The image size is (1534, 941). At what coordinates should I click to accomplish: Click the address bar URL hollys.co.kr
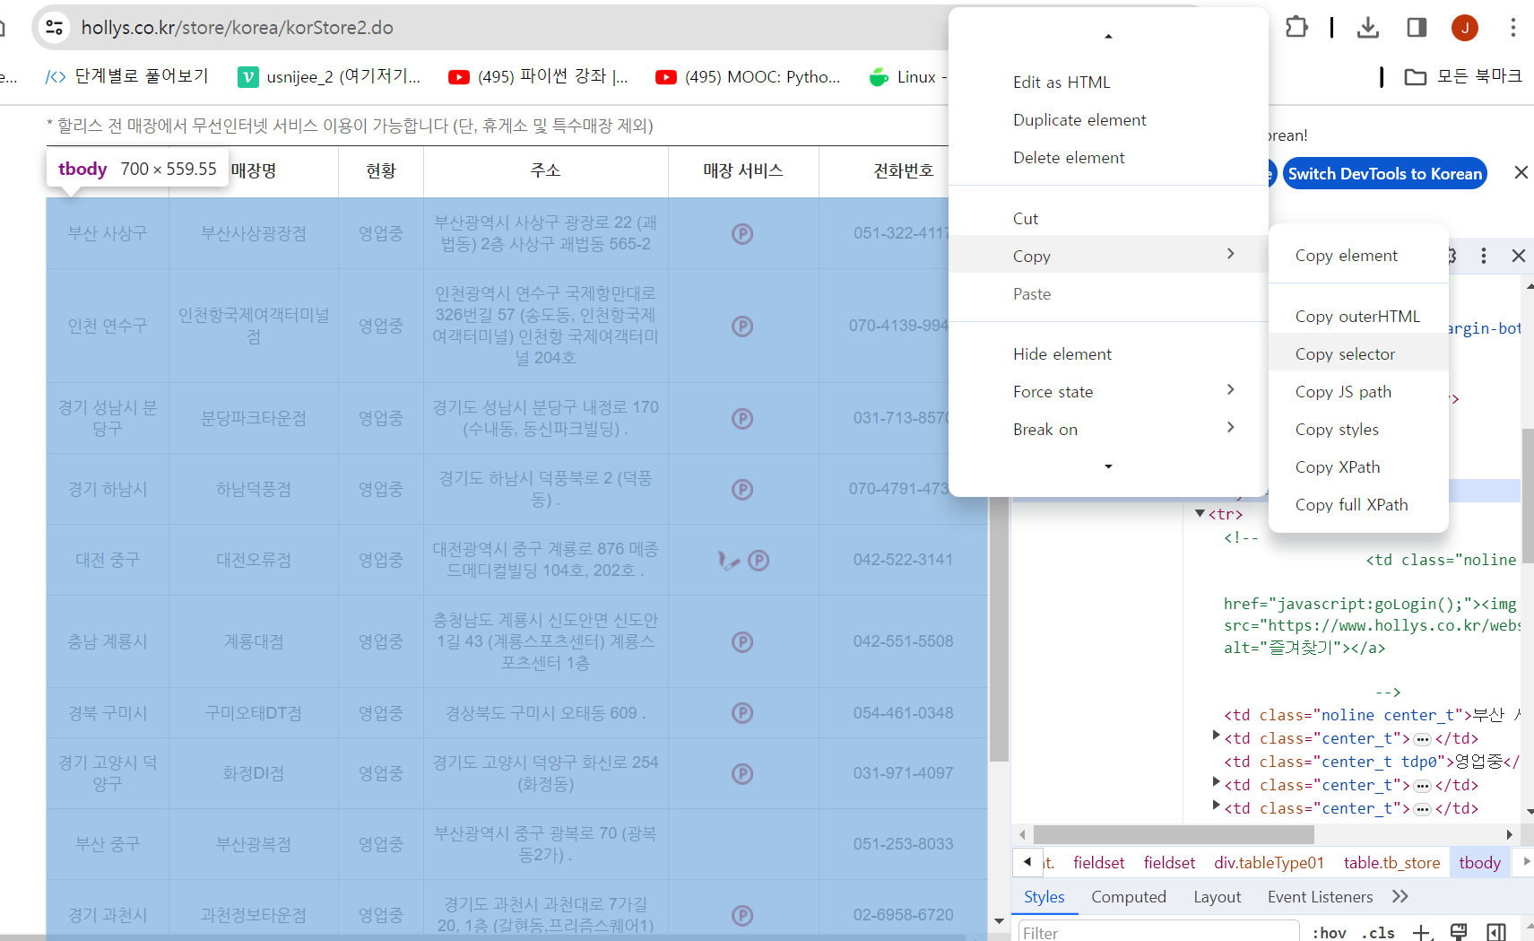238,28
